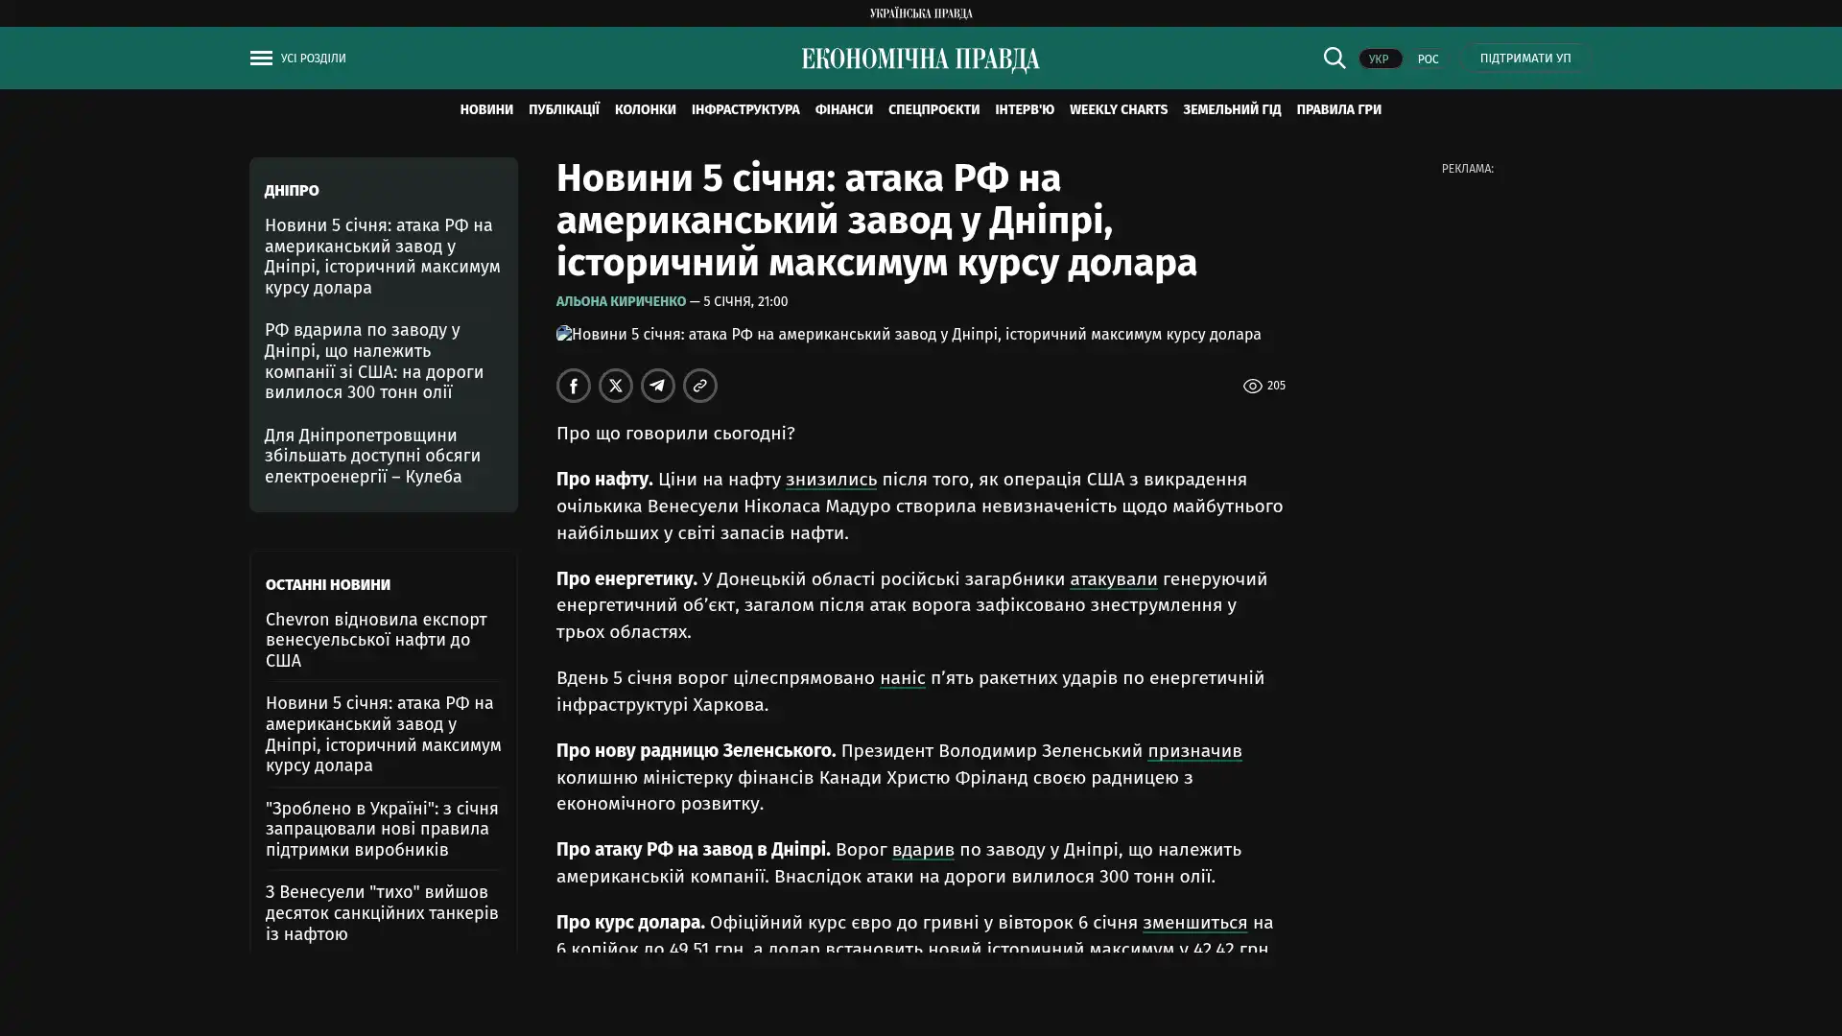Image resolution: width=1842 pixels, height=1036 pixels.
Task: Click the search magnifier icon
Action: [x=1334, y=58]
